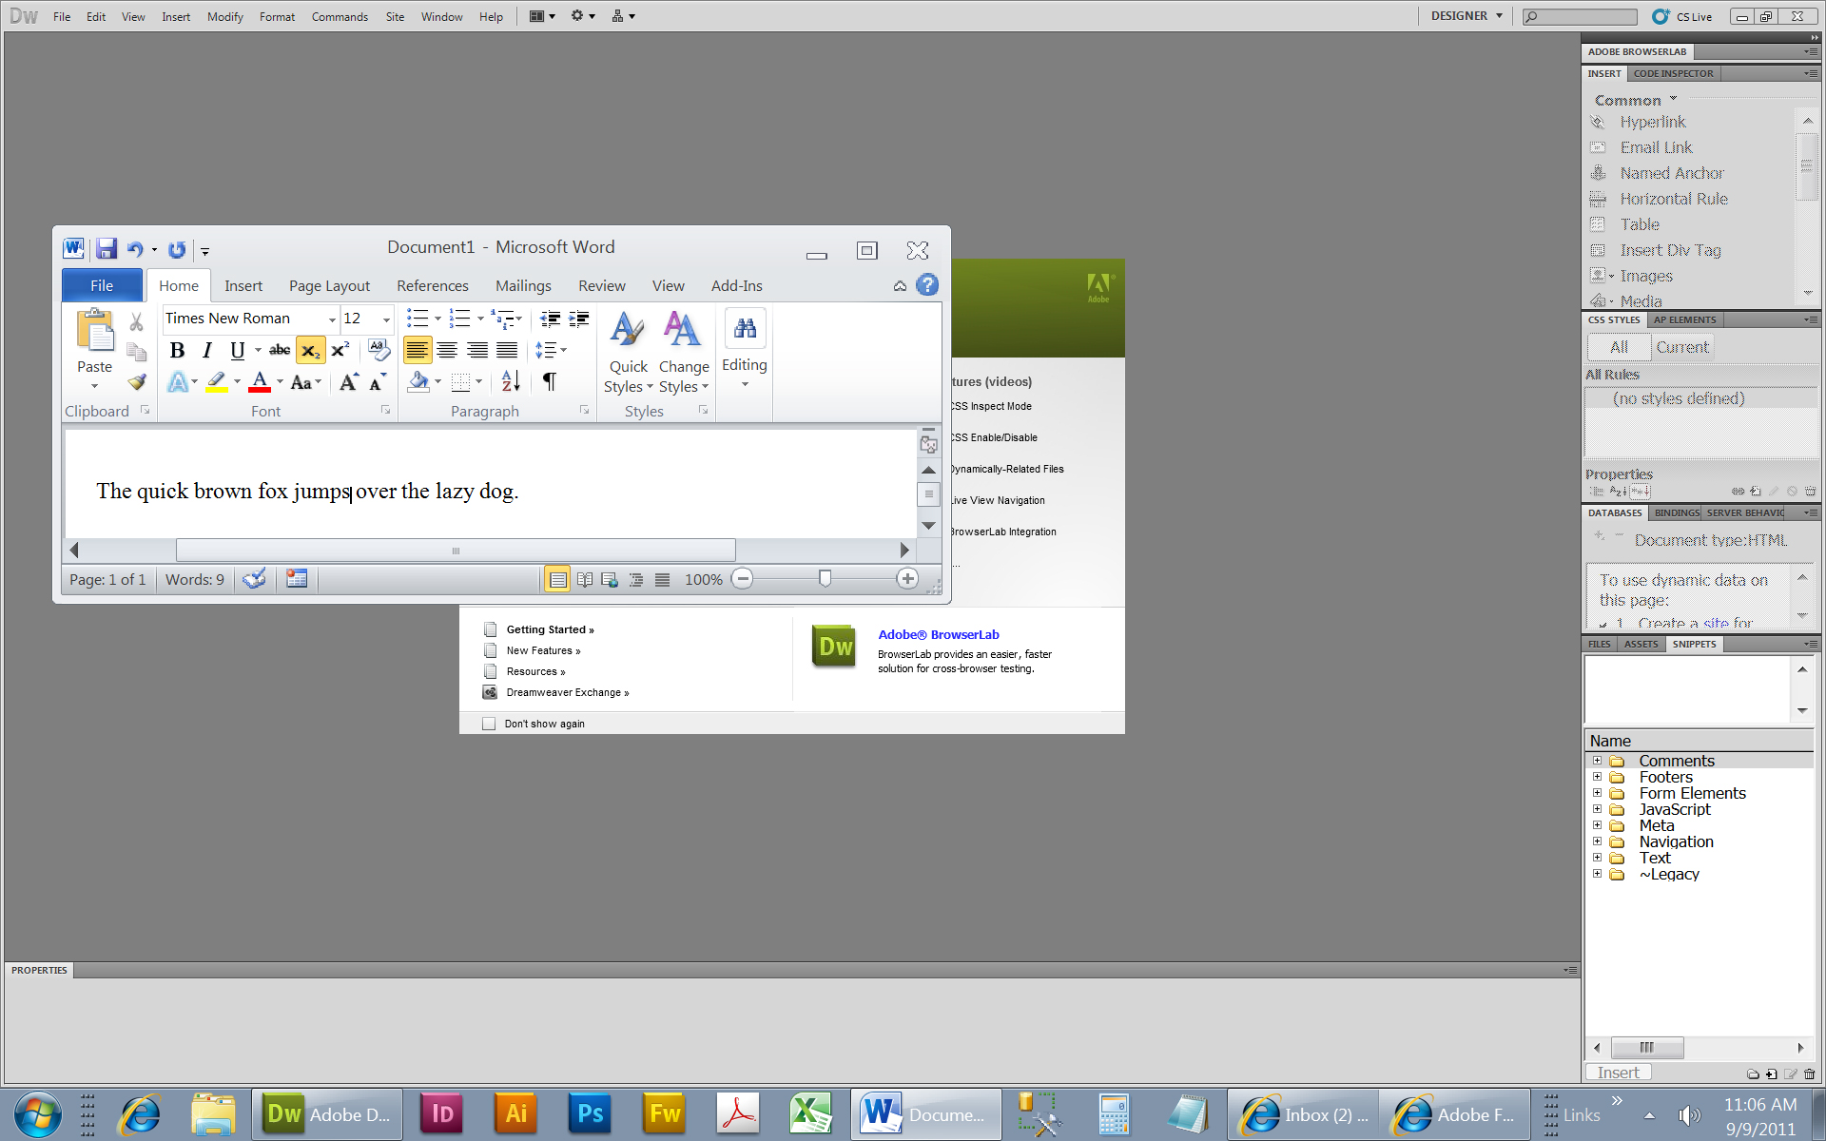Image resolution: width=1826 pixels, height=1141 pixels.
Task: Open the New Features link
Action: click(543, 650)
